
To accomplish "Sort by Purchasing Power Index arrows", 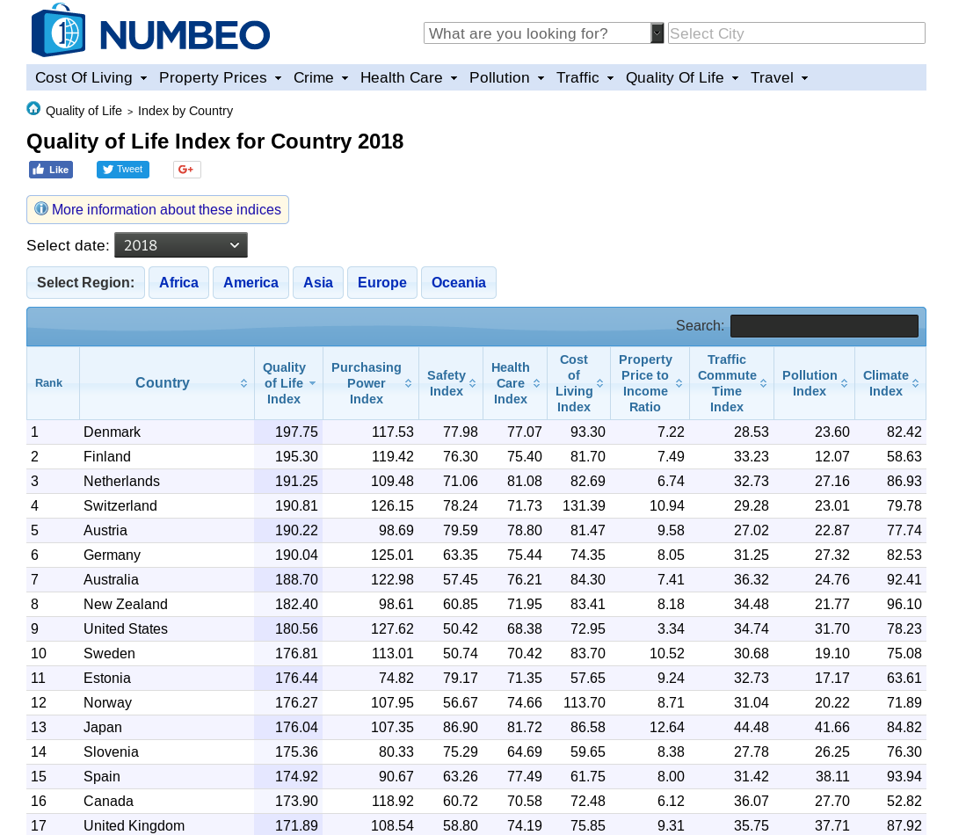I will click(x=408, y=383).
